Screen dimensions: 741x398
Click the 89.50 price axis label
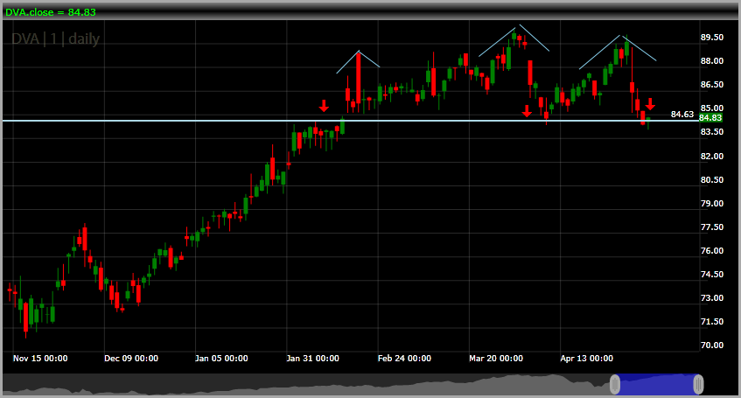pyautogui.click(x=712, y=38)
